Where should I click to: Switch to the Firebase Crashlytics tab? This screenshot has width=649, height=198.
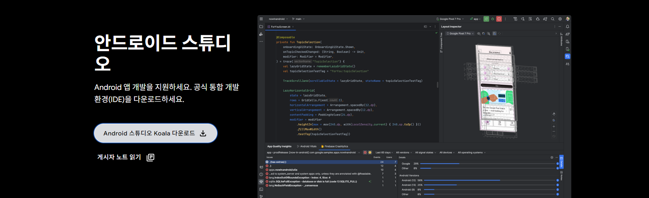[335, 146]
